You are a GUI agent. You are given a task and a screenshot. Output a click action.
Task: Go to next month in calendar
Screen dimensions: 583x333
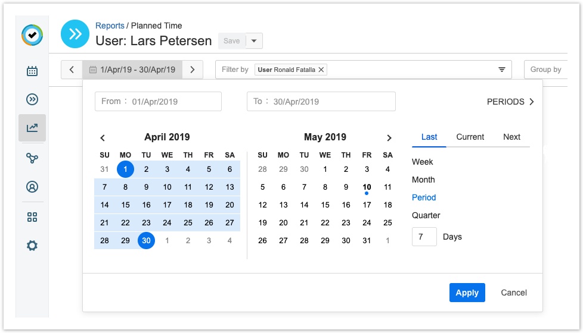point(389,138)
